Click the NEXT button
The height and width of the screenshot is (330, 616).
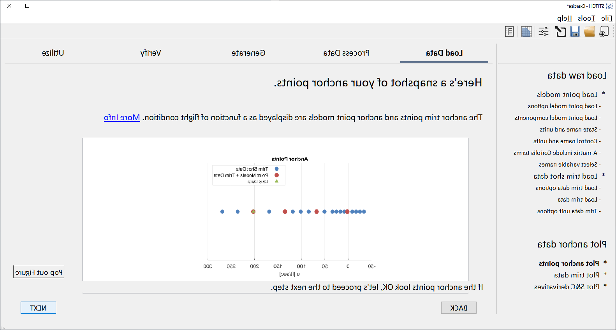pos(38,308)
